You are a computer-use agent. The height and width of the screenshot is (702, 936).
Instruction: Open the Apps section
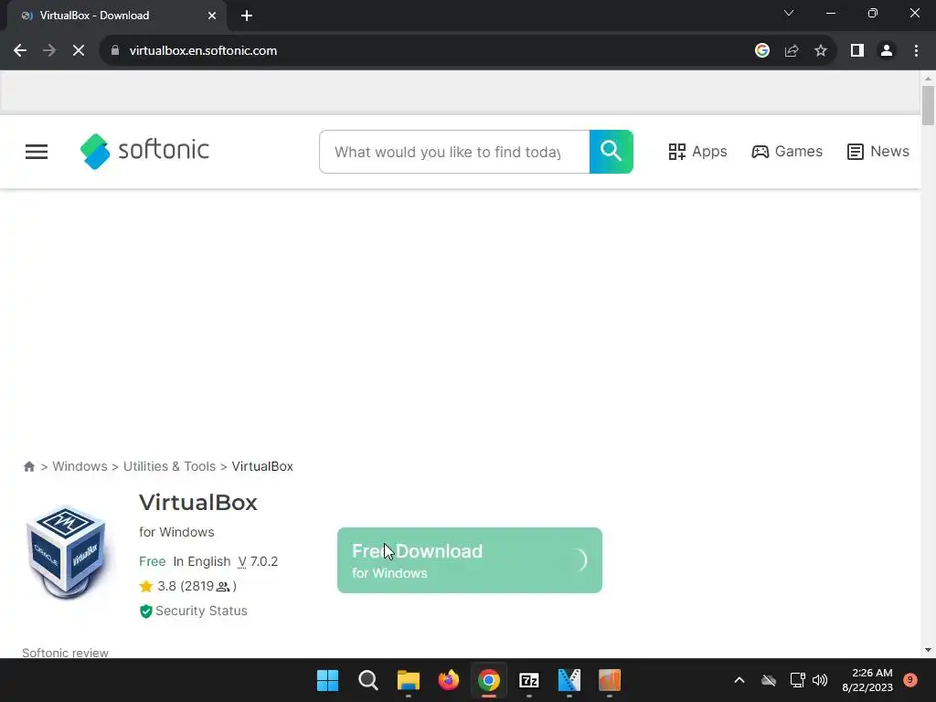pos(697,152)
